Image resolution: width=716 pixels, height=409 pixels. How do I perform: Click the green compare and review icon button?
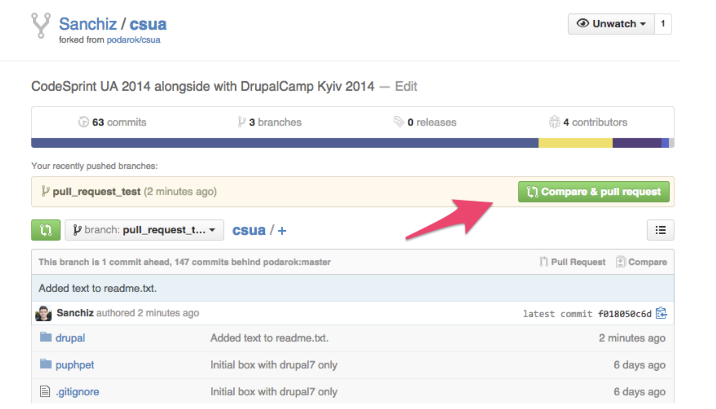coord(46,230)
